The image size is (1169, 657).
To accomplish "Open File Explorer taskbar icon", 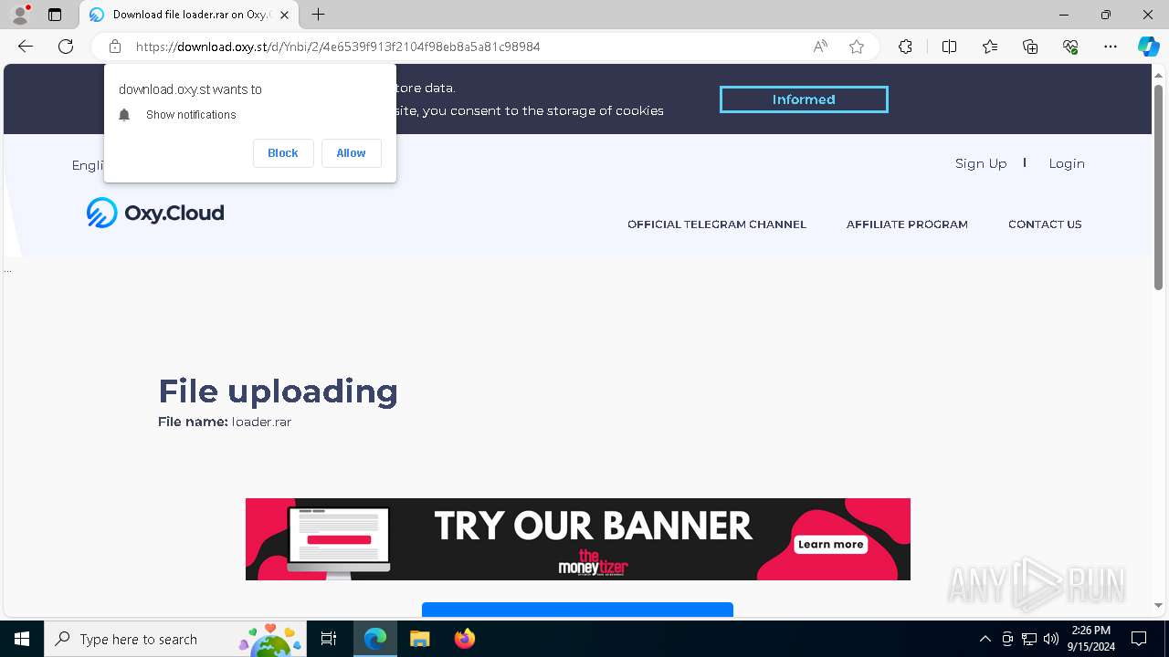I will [x=419, y=639].
